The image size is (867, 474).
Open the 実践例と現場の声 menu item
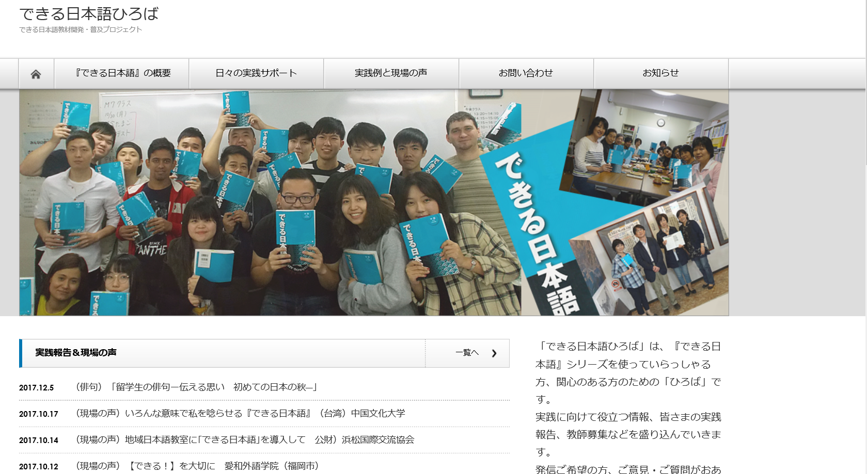click(391, 73)
